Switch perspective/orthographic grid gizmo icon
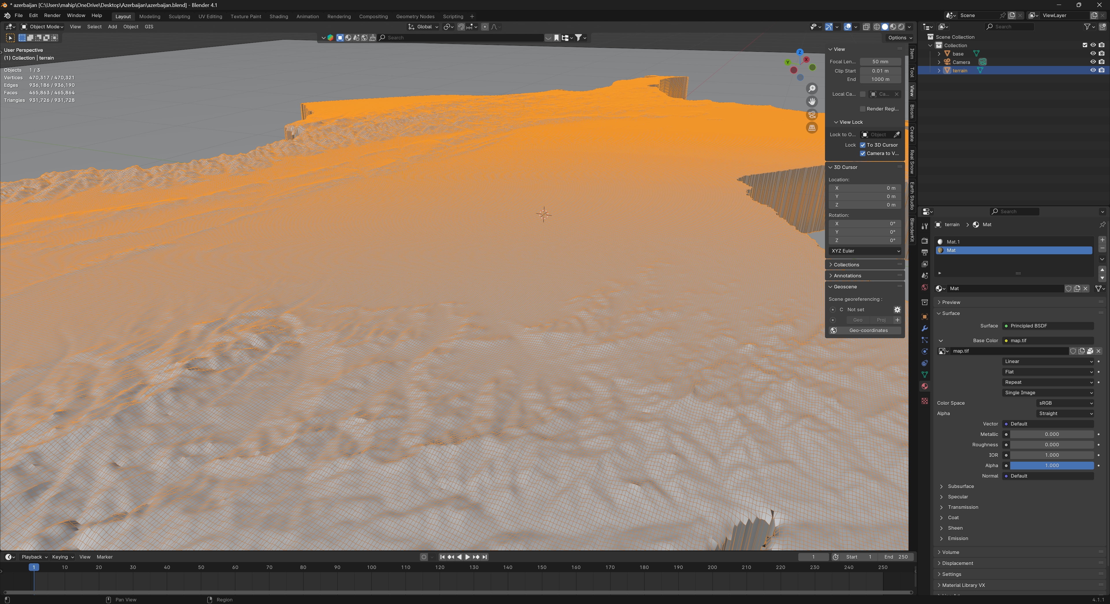The width and height of the screenshot is (1110, 604). point(812,128)
